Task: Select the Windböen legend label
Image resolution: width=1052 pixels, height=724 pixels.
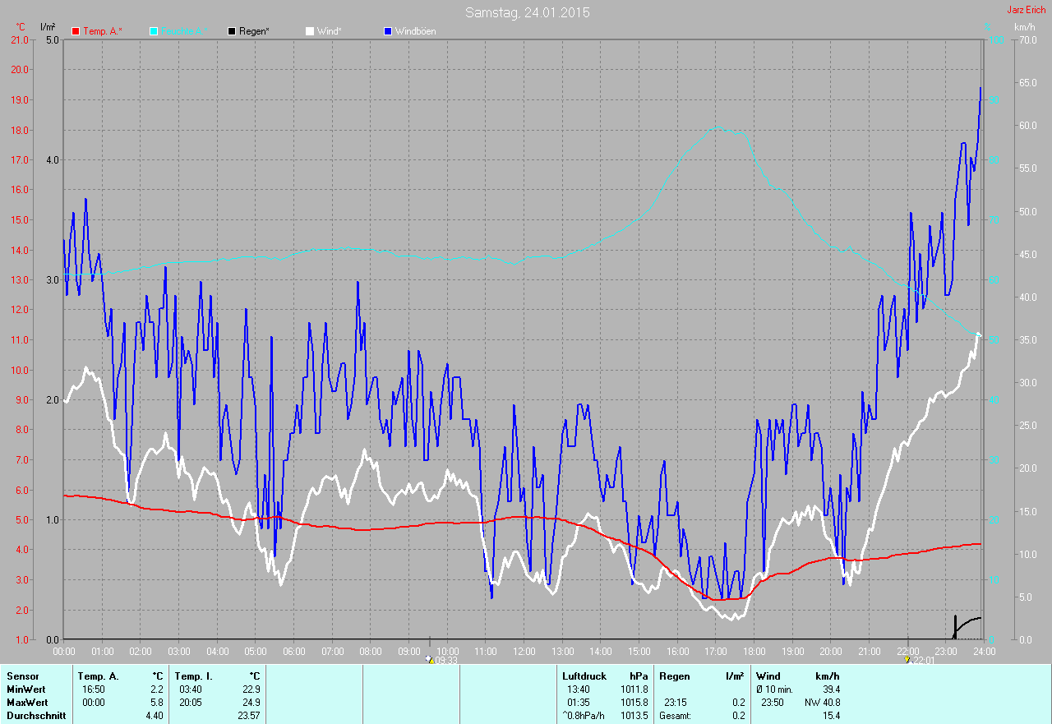Action: [x=415, y=31]
